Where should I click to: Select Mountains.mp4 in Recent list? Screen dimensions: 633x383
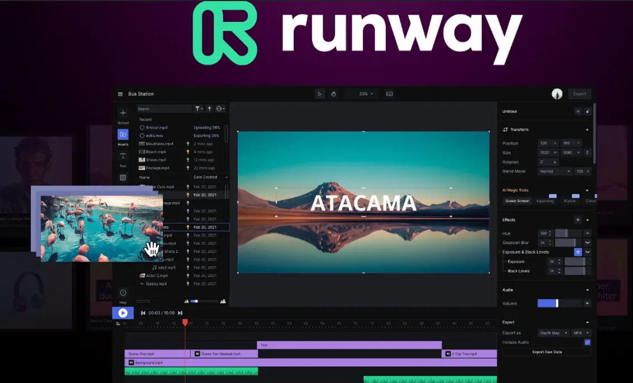[160, 143]
